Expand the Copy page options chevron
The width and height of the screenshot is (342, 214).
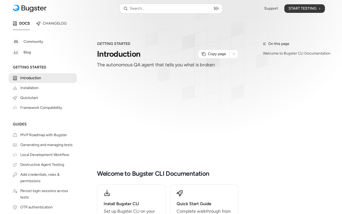[234, 54]
